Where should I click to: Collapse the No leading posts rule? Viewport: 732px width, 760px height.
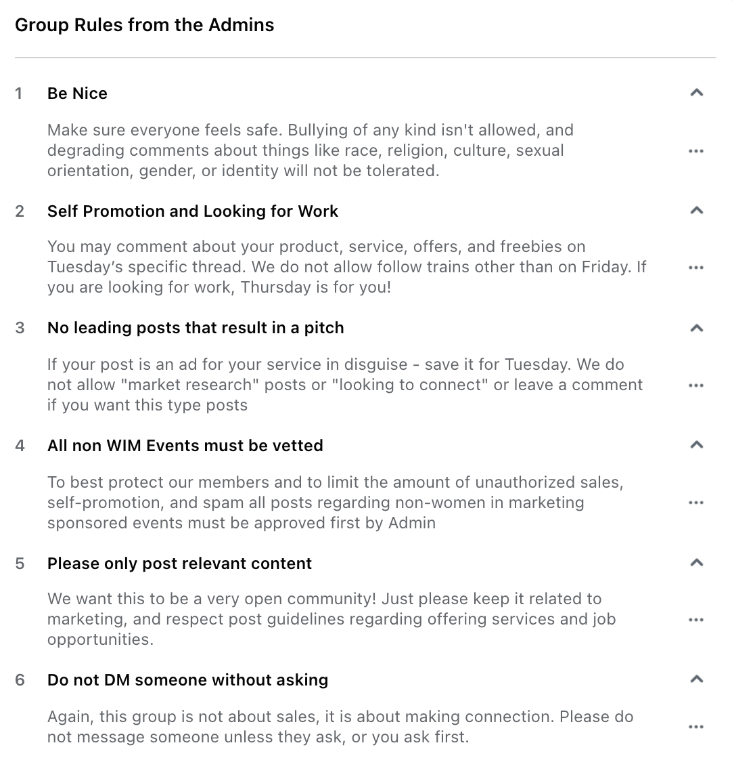696,328
